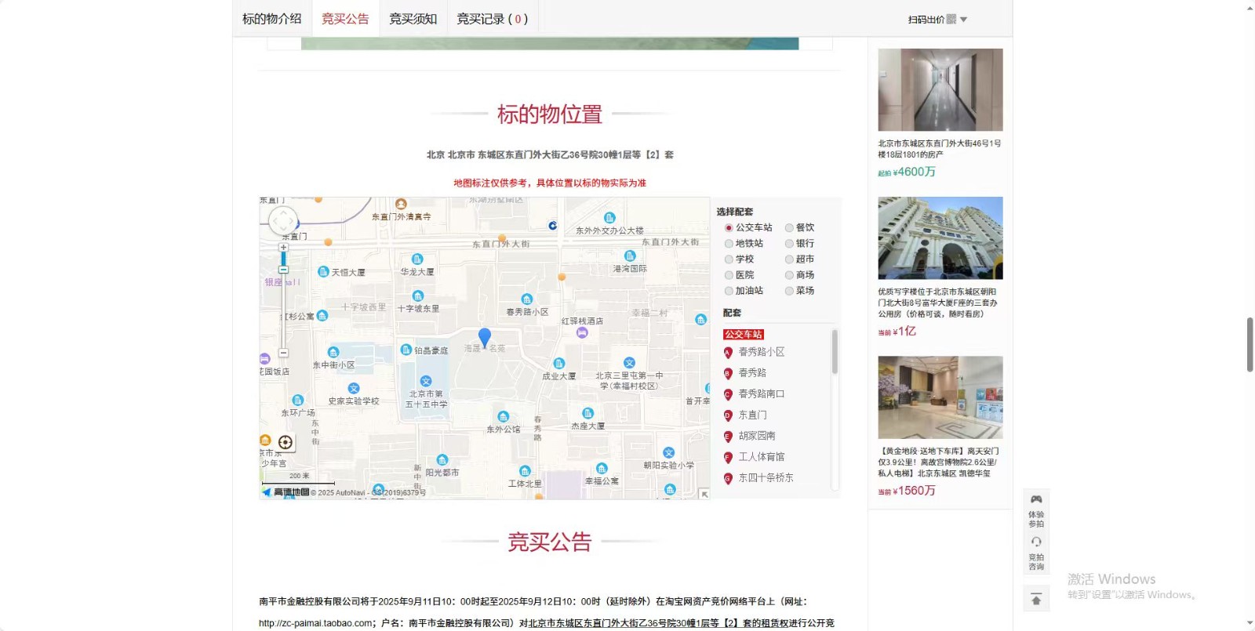Select the 地铁站 radio option
The height and width of the screenshot is (631, 1255).
729,244
